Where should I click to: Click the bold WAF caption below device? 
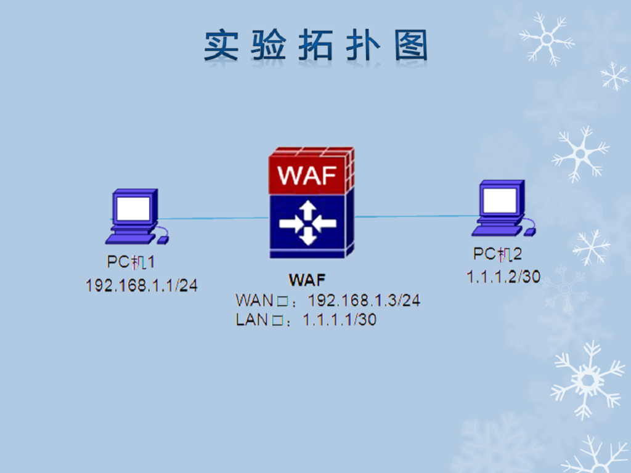(x=307, y=280)
